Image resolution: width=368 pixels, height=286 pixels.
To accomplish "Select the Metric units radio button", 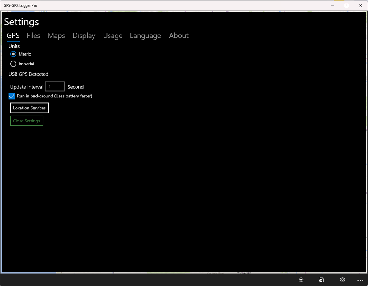I will [x=13, y=54].
